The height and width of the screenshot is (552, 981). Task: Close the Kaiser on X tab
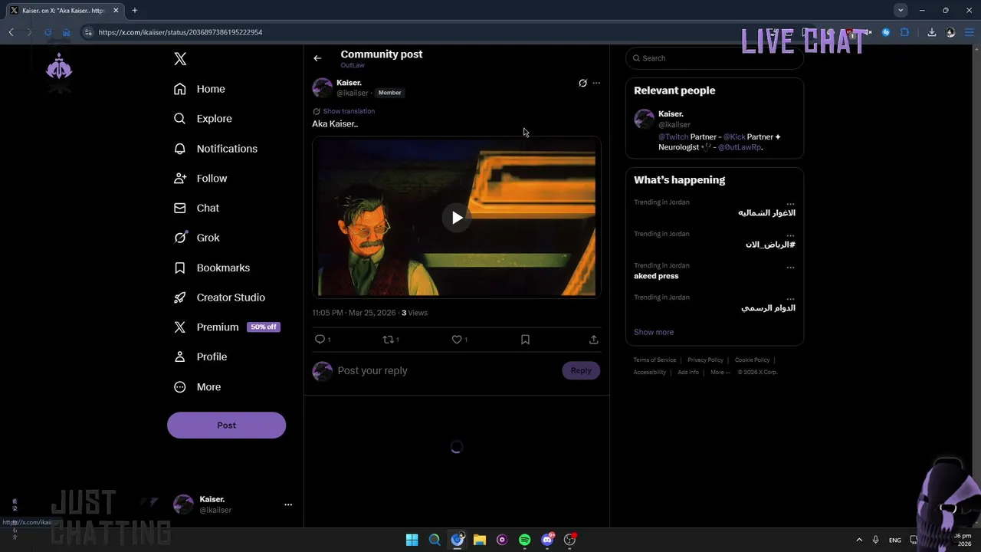click(116, 11)
